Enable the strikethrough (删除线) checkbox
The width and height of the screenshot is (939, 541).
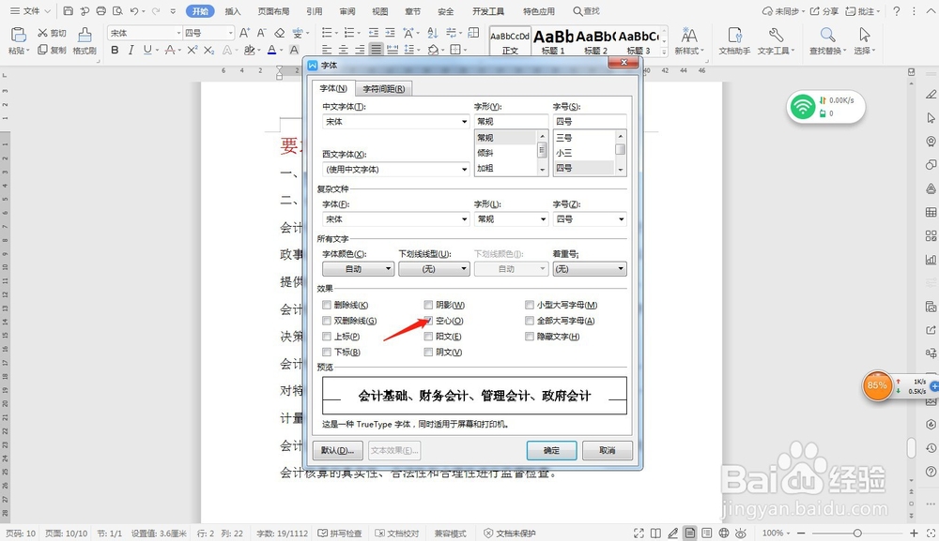(326, 304)
